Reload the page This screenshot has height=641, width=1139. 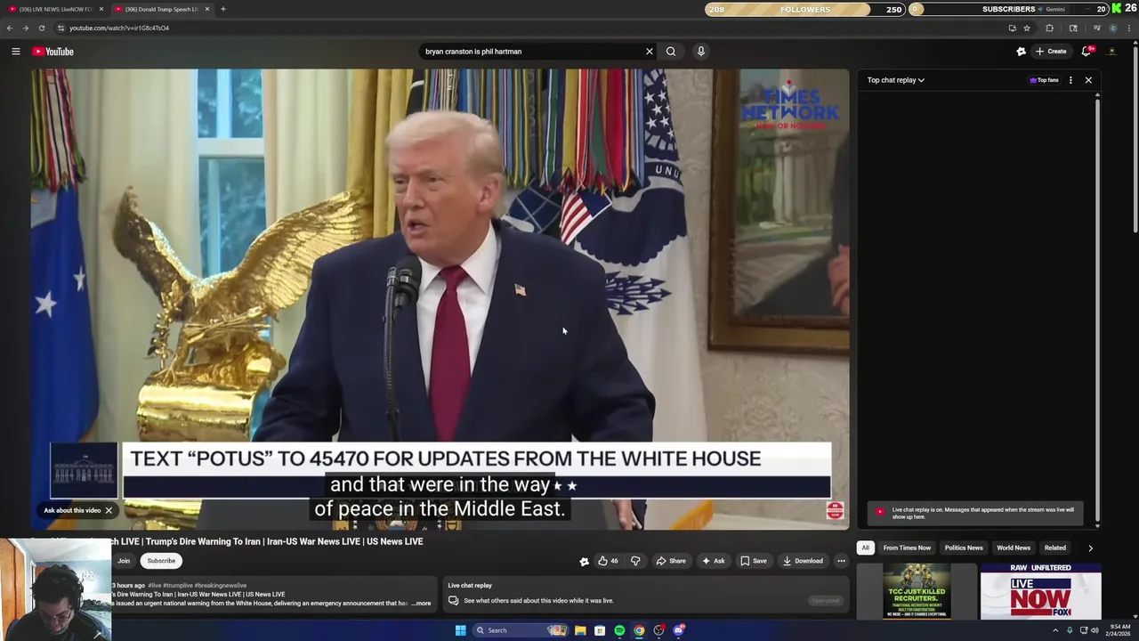[41, 28]
